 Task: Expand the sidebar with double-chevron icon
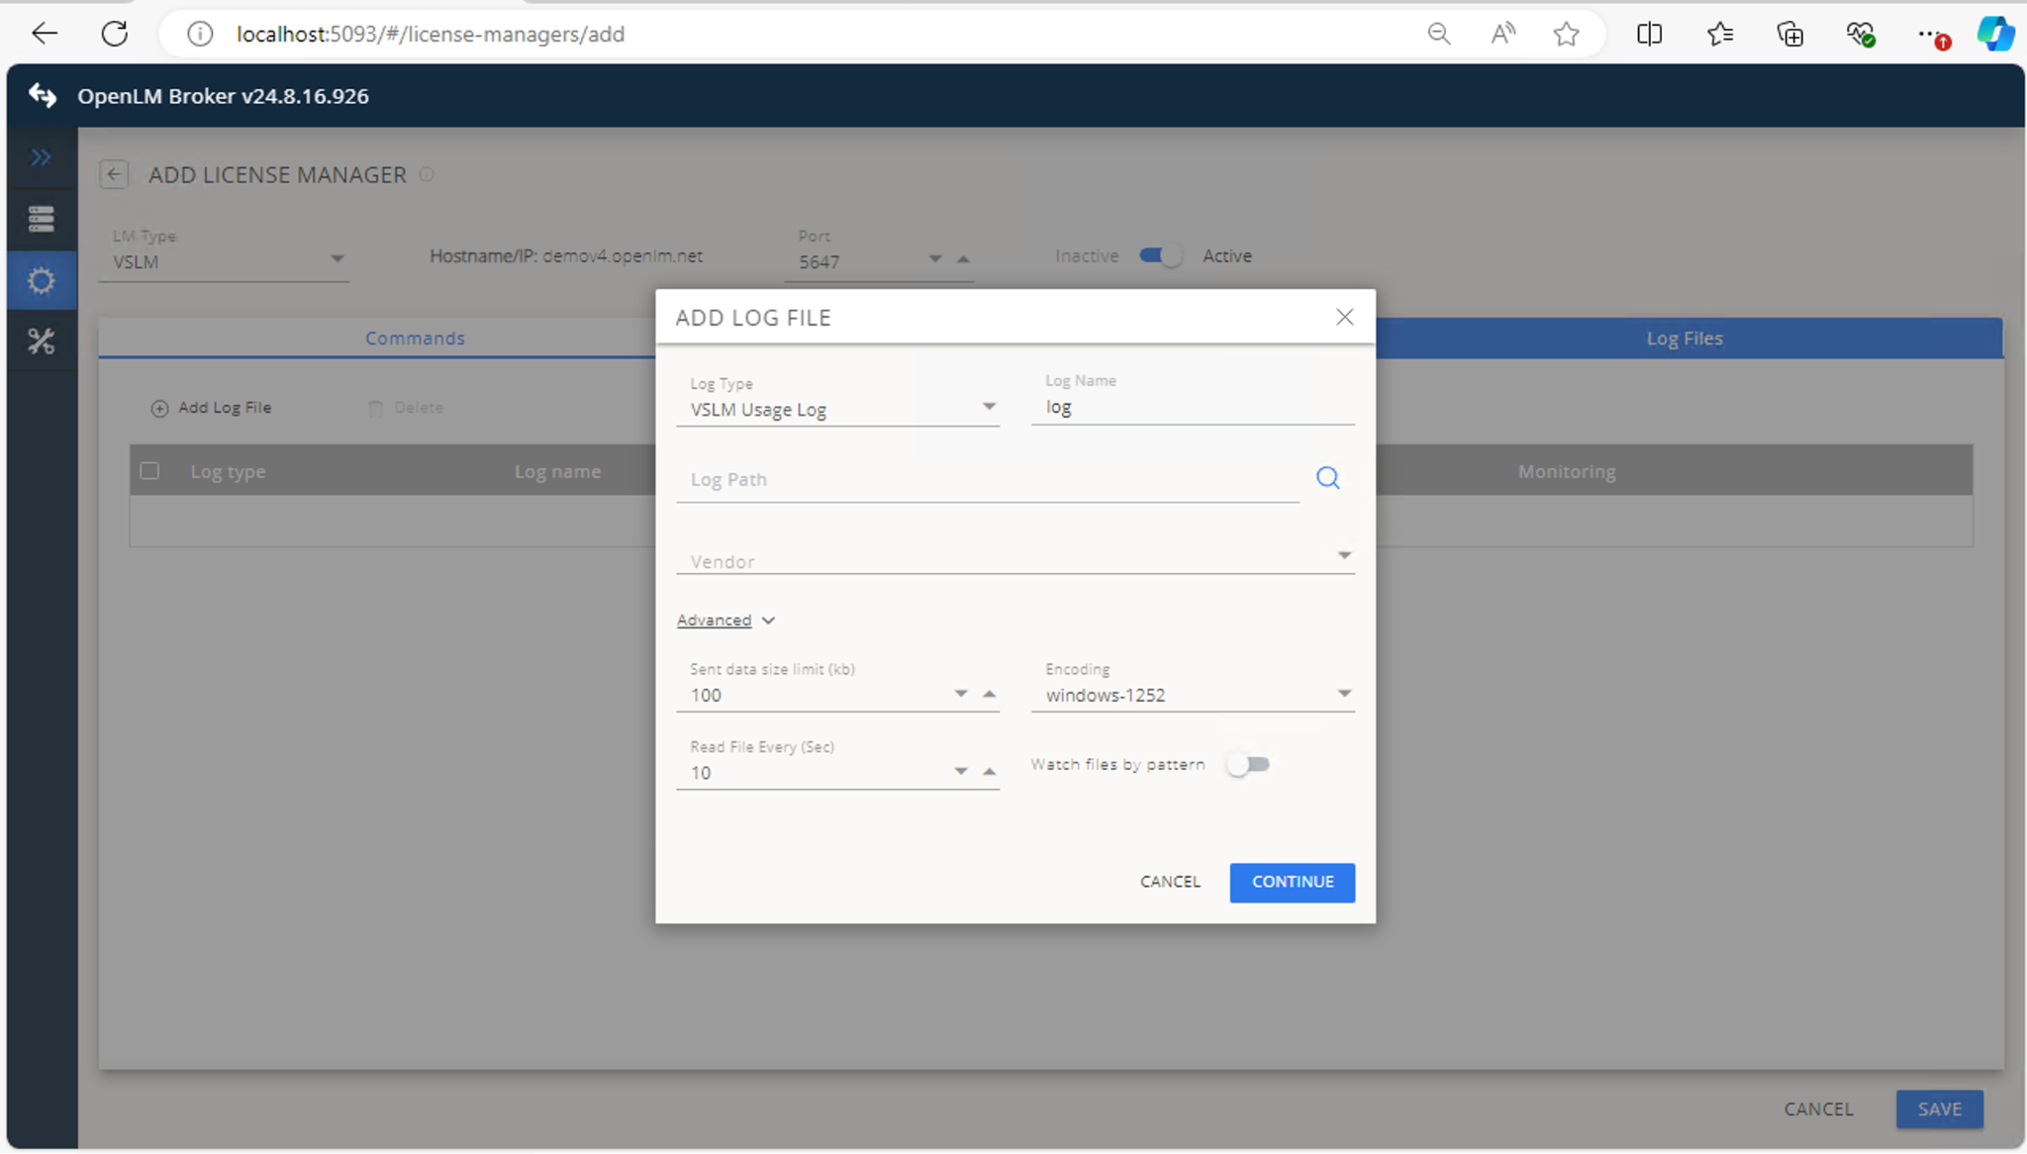[41, 157]
